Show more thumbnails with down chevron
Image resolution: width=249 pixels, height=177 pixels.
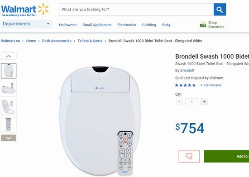coord(9,138)
